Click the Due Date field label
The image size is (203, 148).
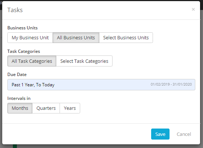[x=17, y=75]
